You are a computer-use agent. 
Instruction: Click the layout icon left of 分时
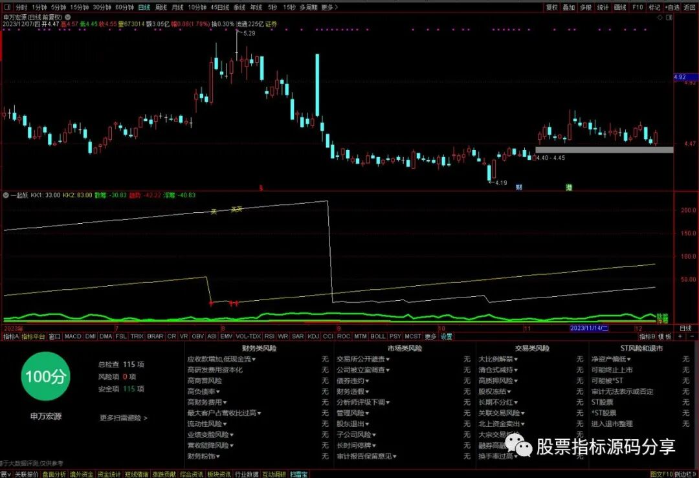click(x=6, y=7)
